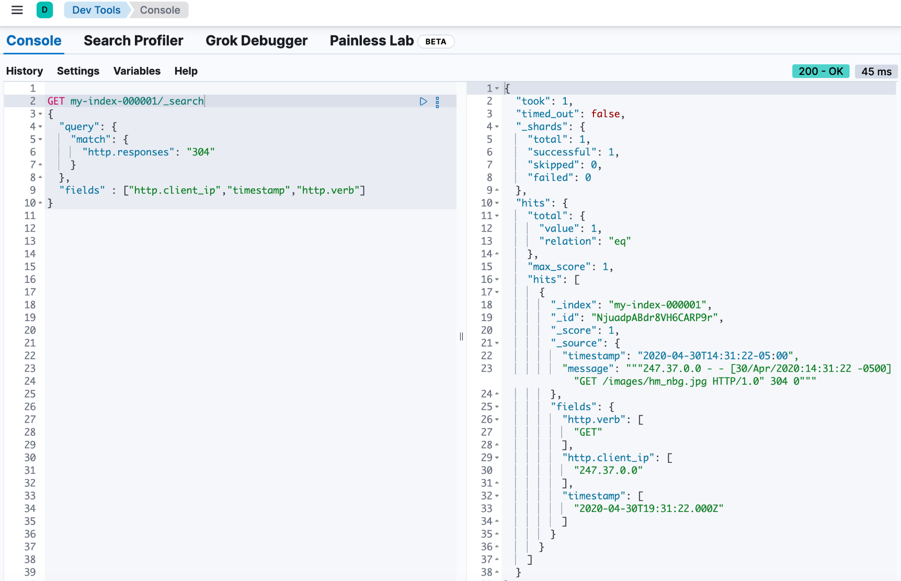Click the Dev Tools breadcrumb
Image resolution: width=901 pixels, height=581 pixels.
point(96,10)
